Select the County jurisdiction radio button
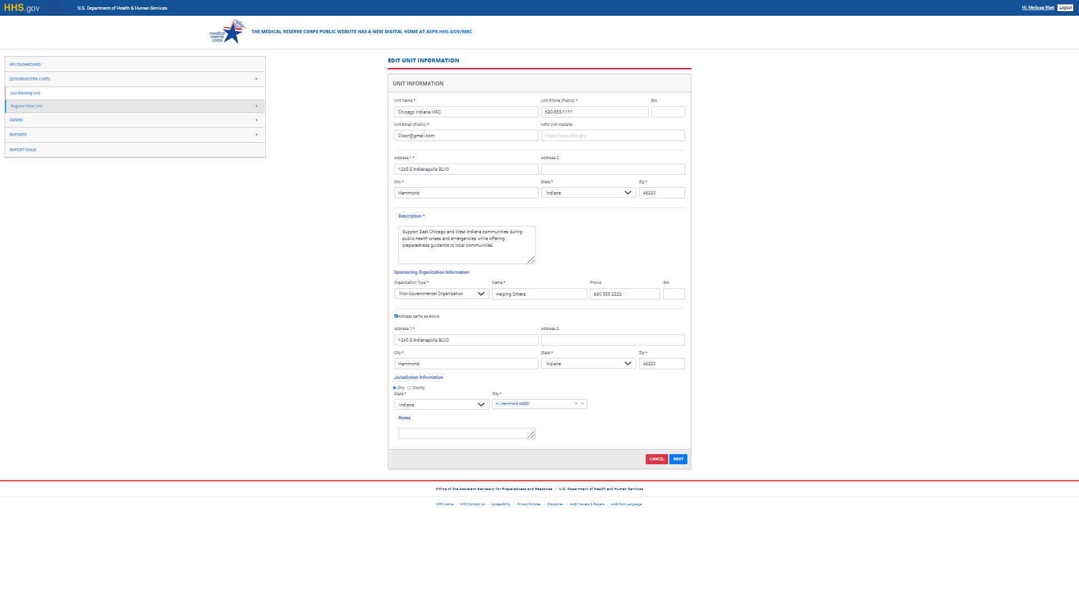1079x607 pixels. (x=409, y=388)
